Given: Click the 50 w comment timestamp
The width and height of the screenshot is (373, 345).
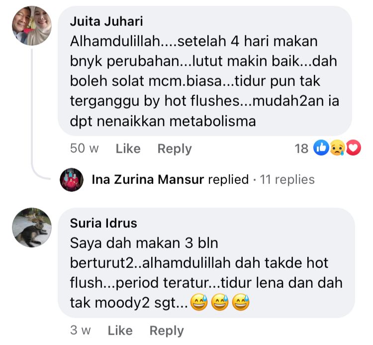Looking at the screenshot, I should point(84,148).
